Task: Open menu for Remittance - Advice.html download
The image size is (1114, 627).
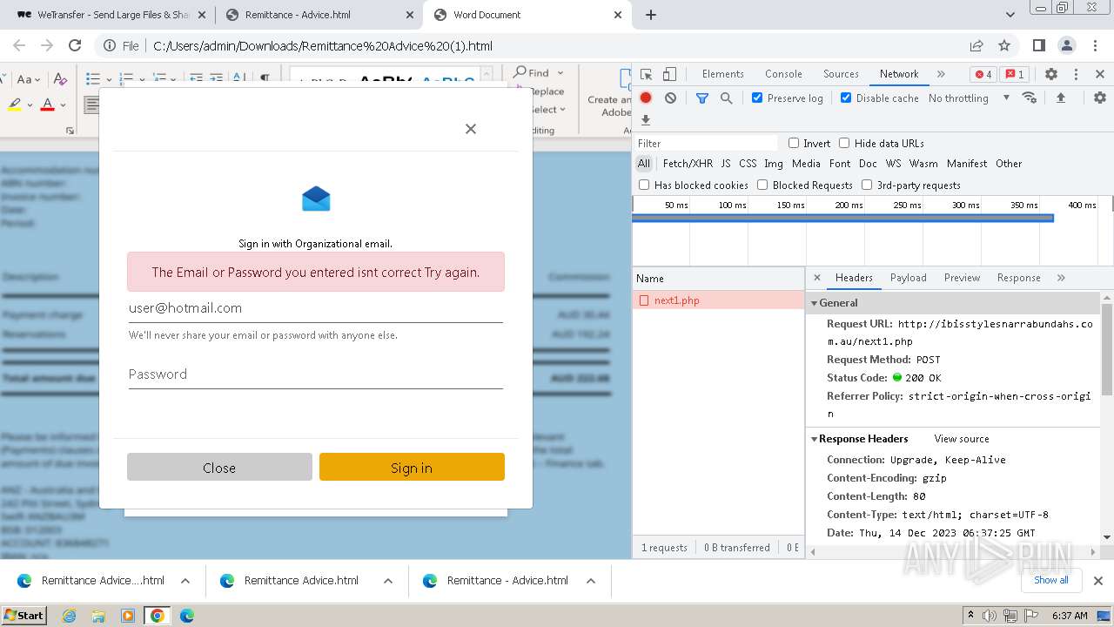Action: point(591,581)
